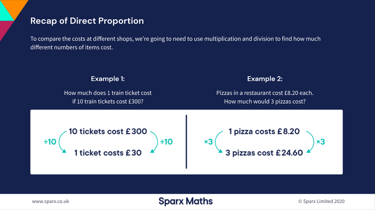This screenshot has height=210, width=375.
Task: Select the left ÷10 label
Action: pos(50,142)
